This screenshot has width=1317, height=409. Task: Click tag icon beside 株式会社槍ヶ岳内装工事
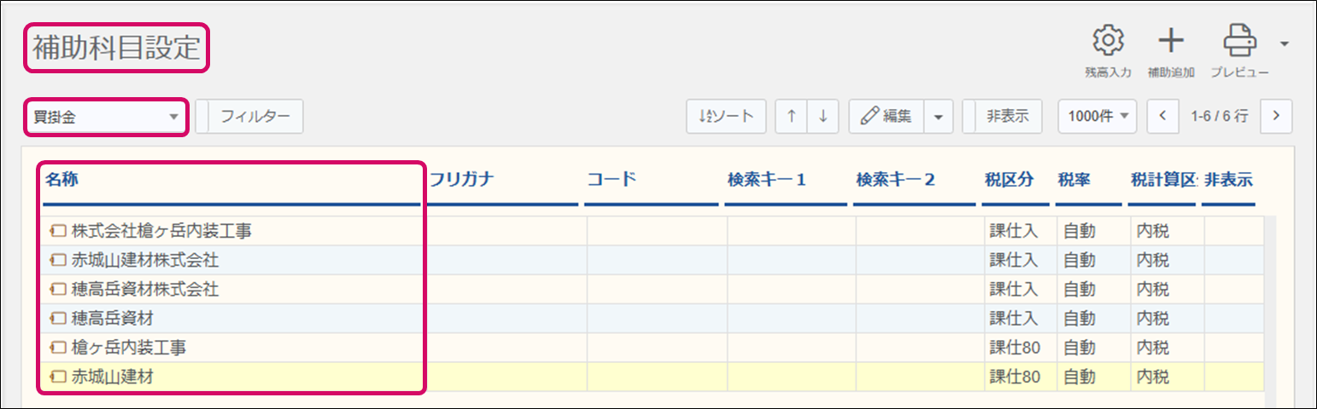point(58,230)
